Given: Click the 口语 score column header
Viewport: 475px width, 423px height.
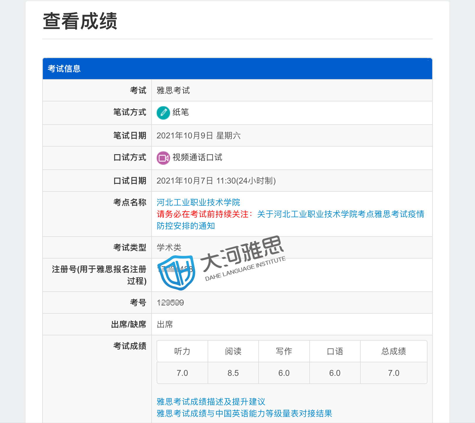Looking at the screenshot, I should [335, 351].
